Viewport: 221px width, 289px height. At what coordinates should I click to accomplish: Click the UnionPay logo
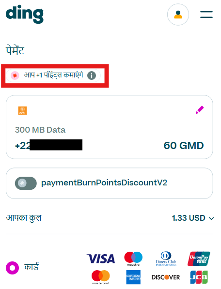(x=199, y=259)
